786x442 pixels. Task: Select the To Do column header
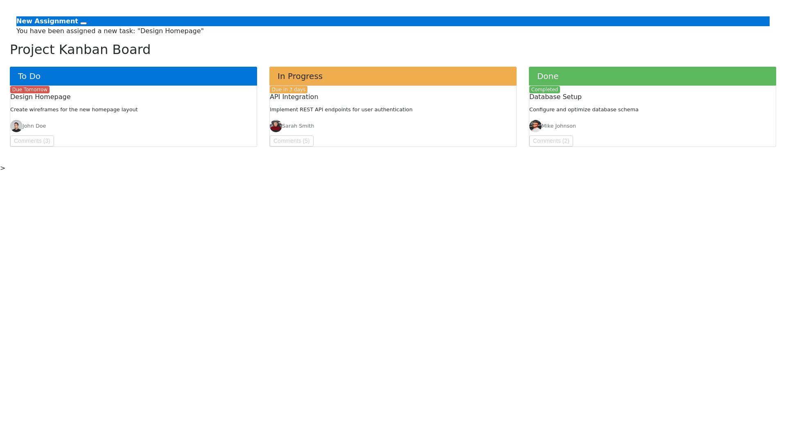pos(133,76)
